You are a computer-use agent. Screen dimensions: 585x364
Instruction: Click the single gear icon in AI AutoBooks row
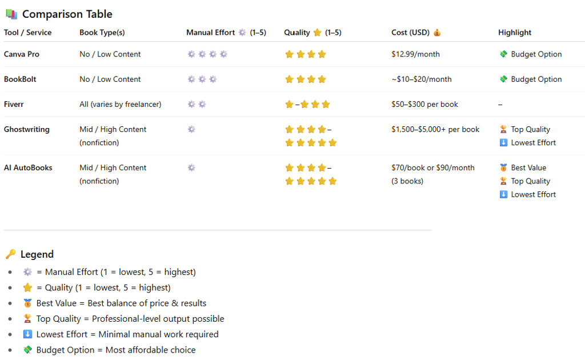click(191, 168)
